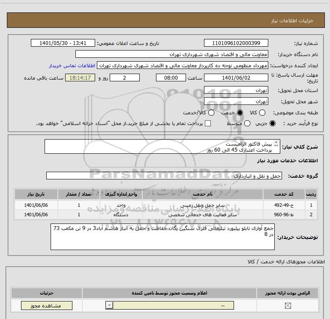Click the need date in row 2
The width and height of the screenshot is (330, 319).
(x=36, y=215)
